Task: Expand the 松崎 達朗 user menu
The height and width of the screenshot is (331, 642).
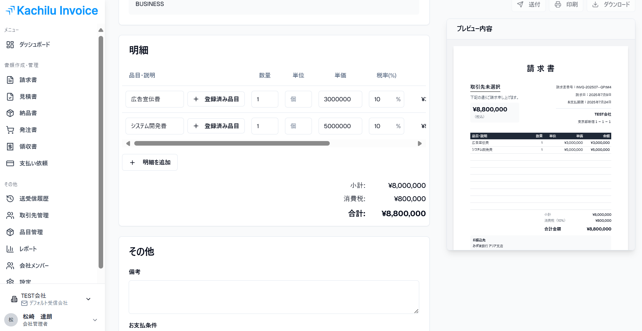Action: pos(95,320)
